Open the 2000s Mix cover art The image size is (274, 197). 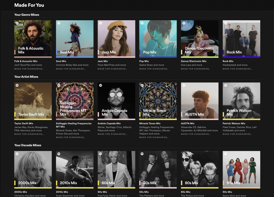coord(33,170)
